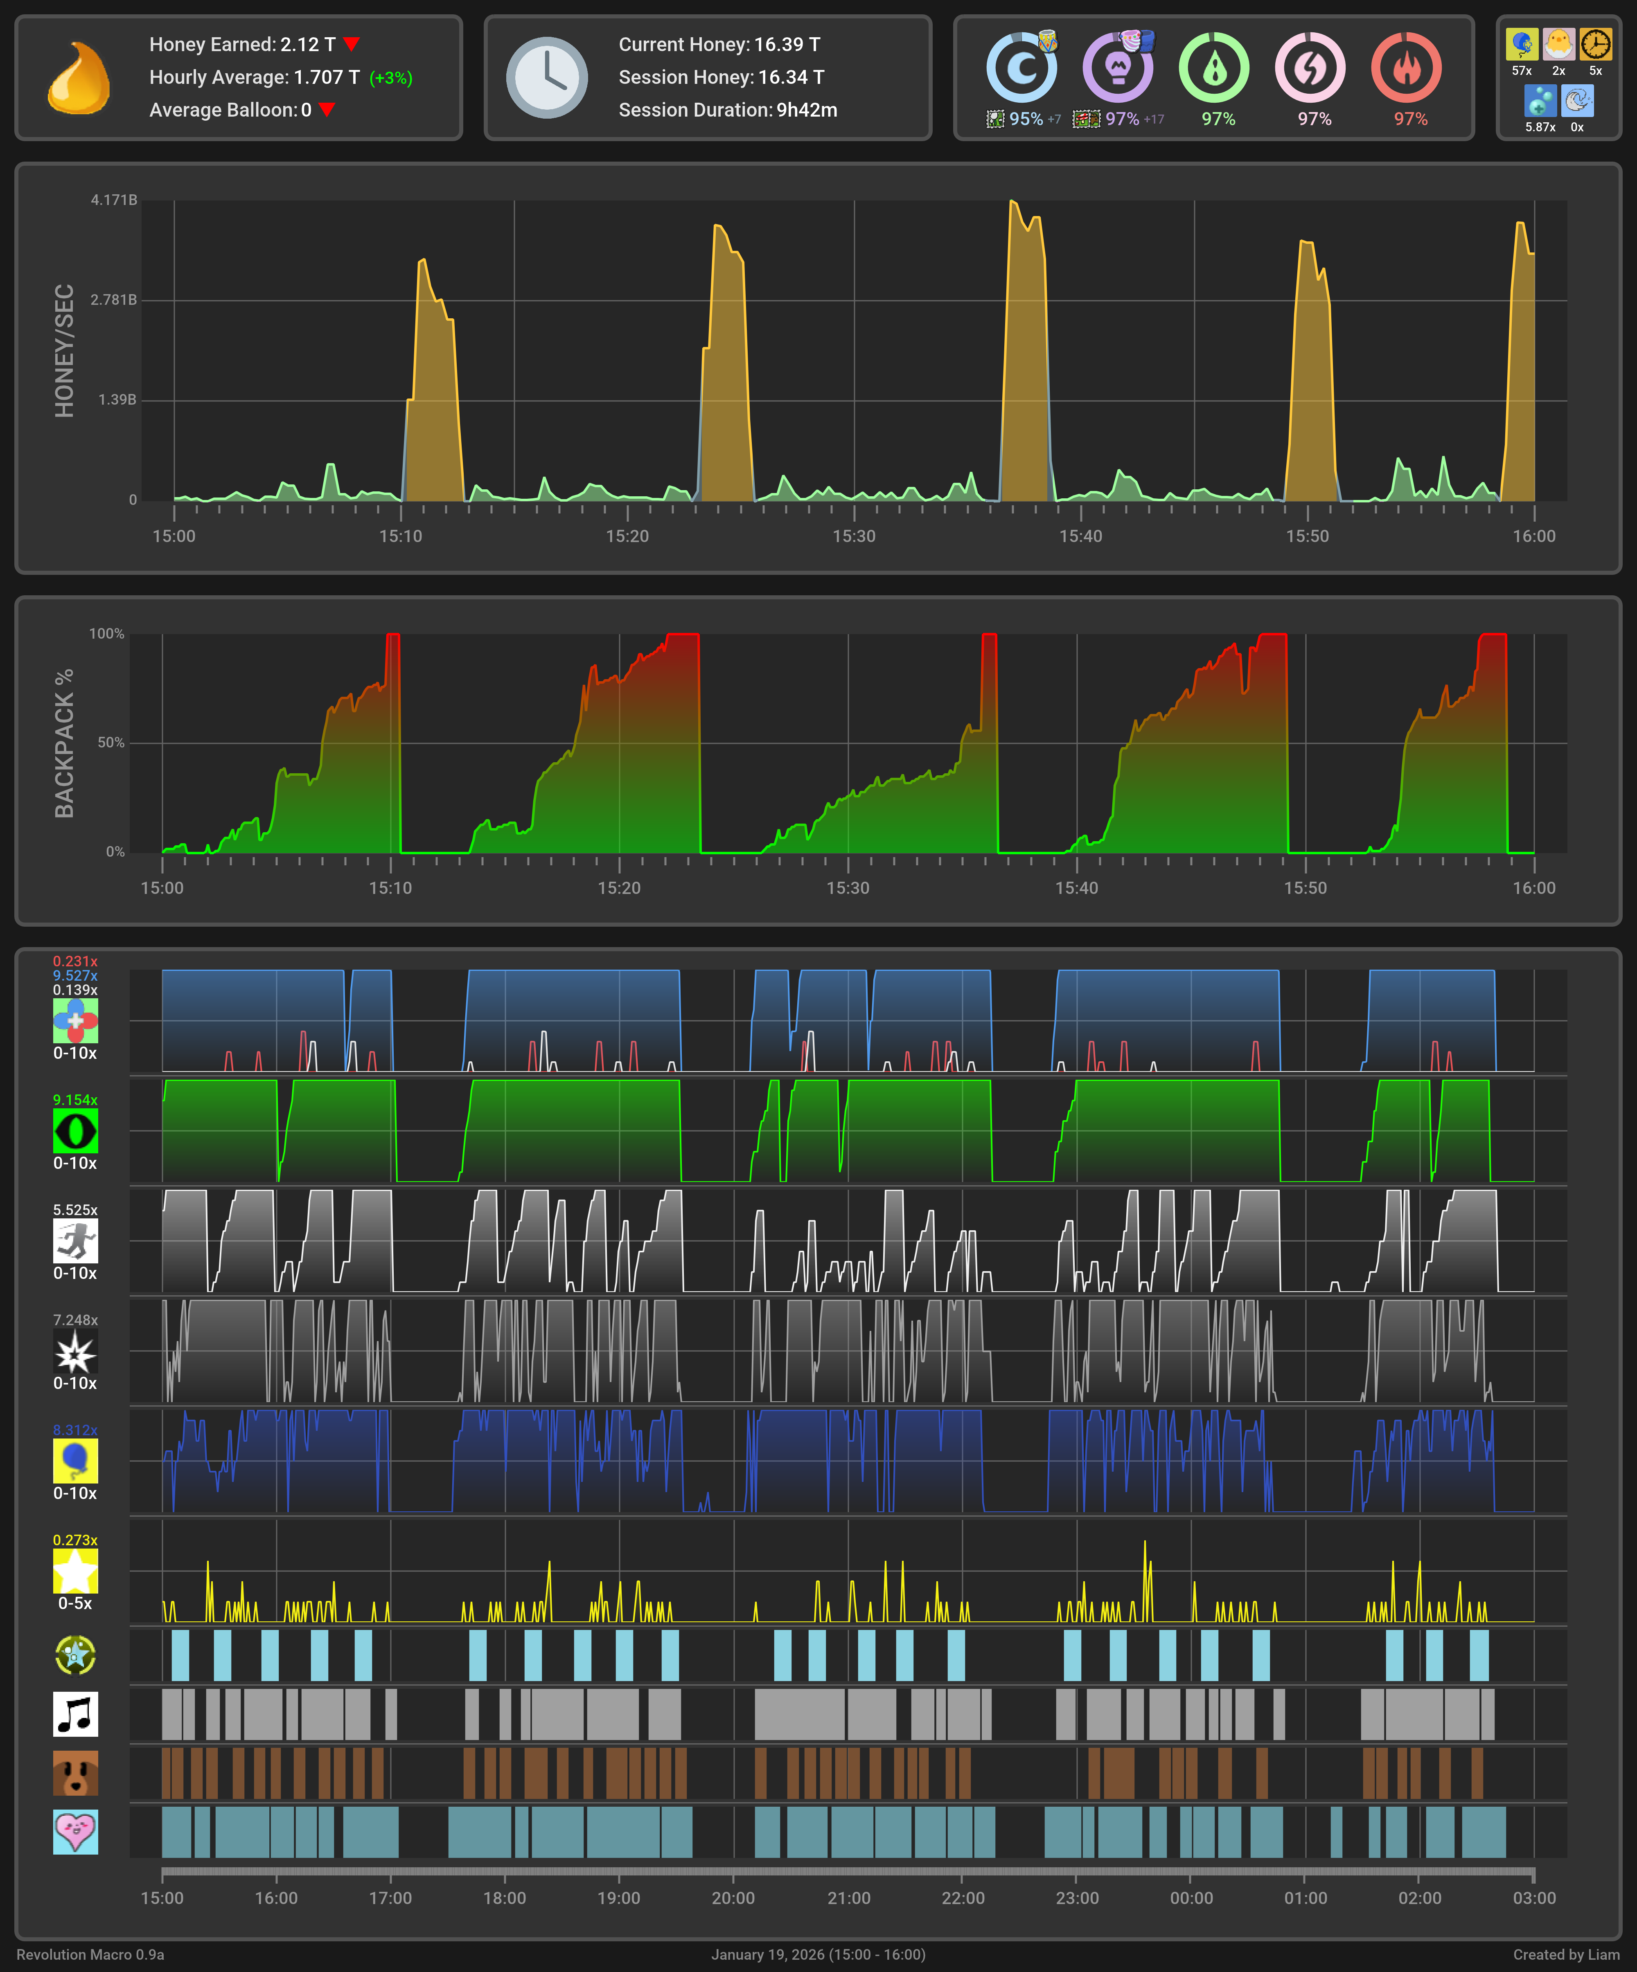Click the pink lightning nectar ring
The height and width of the screenshot is (1972, 1637).
(x=1309, y=68)
